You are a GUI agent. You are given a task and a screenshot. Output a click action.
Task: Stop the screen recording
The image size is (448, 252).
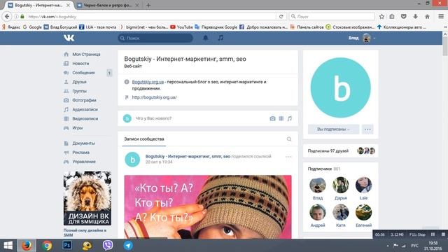point(443,234)
